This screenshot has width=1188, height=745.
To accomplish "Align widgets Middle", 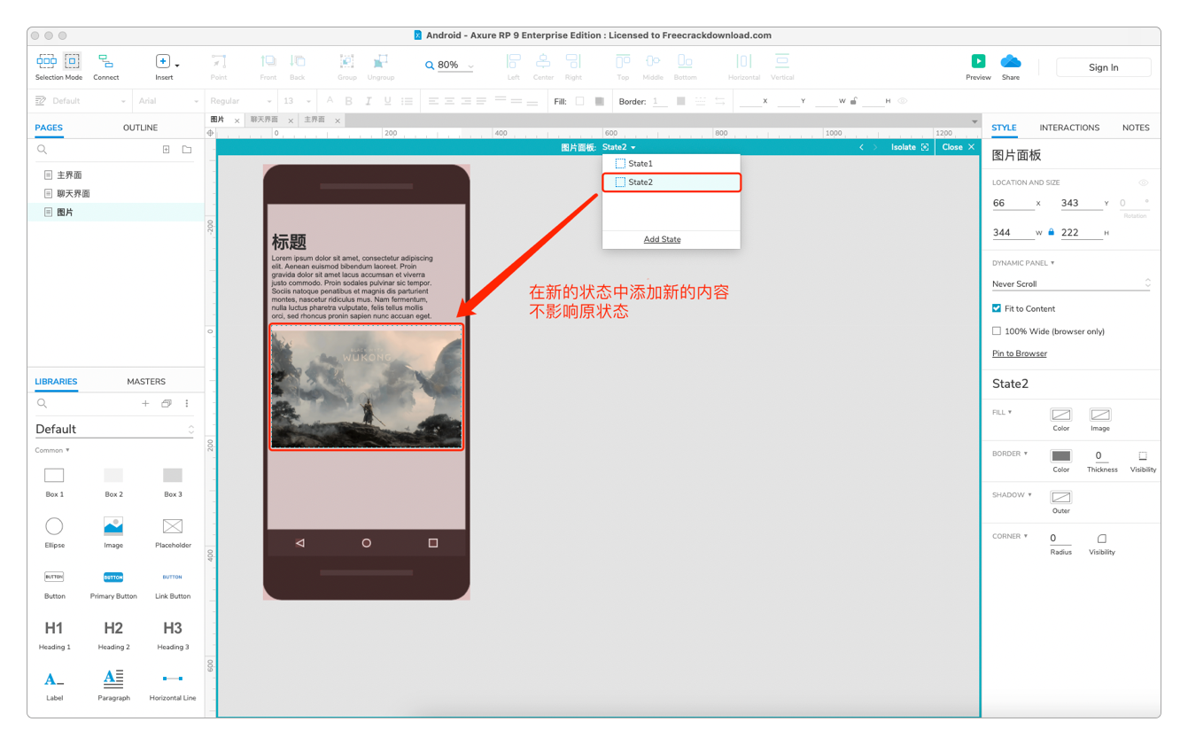I will coord(653,61).
